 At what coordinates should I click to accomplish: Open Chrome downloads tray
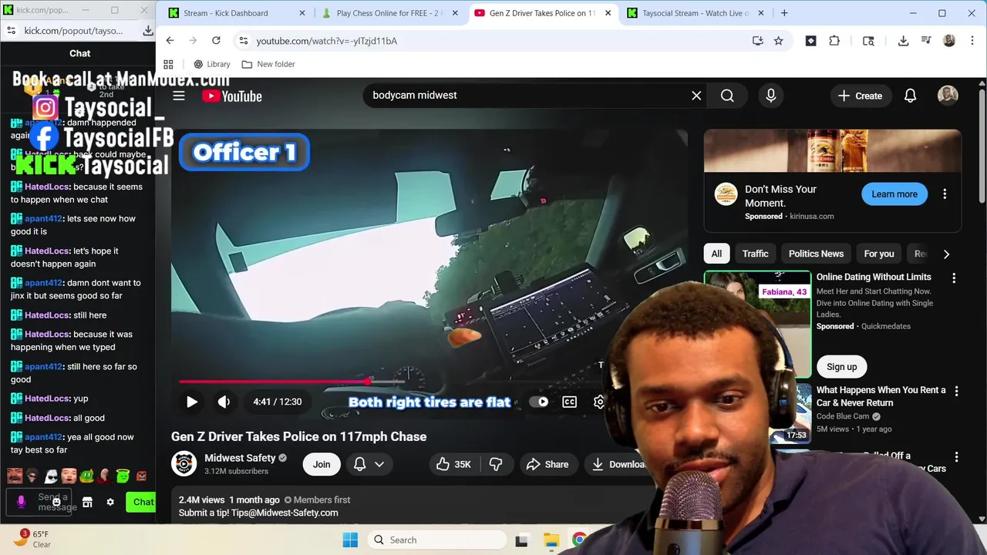pos(903,41)
